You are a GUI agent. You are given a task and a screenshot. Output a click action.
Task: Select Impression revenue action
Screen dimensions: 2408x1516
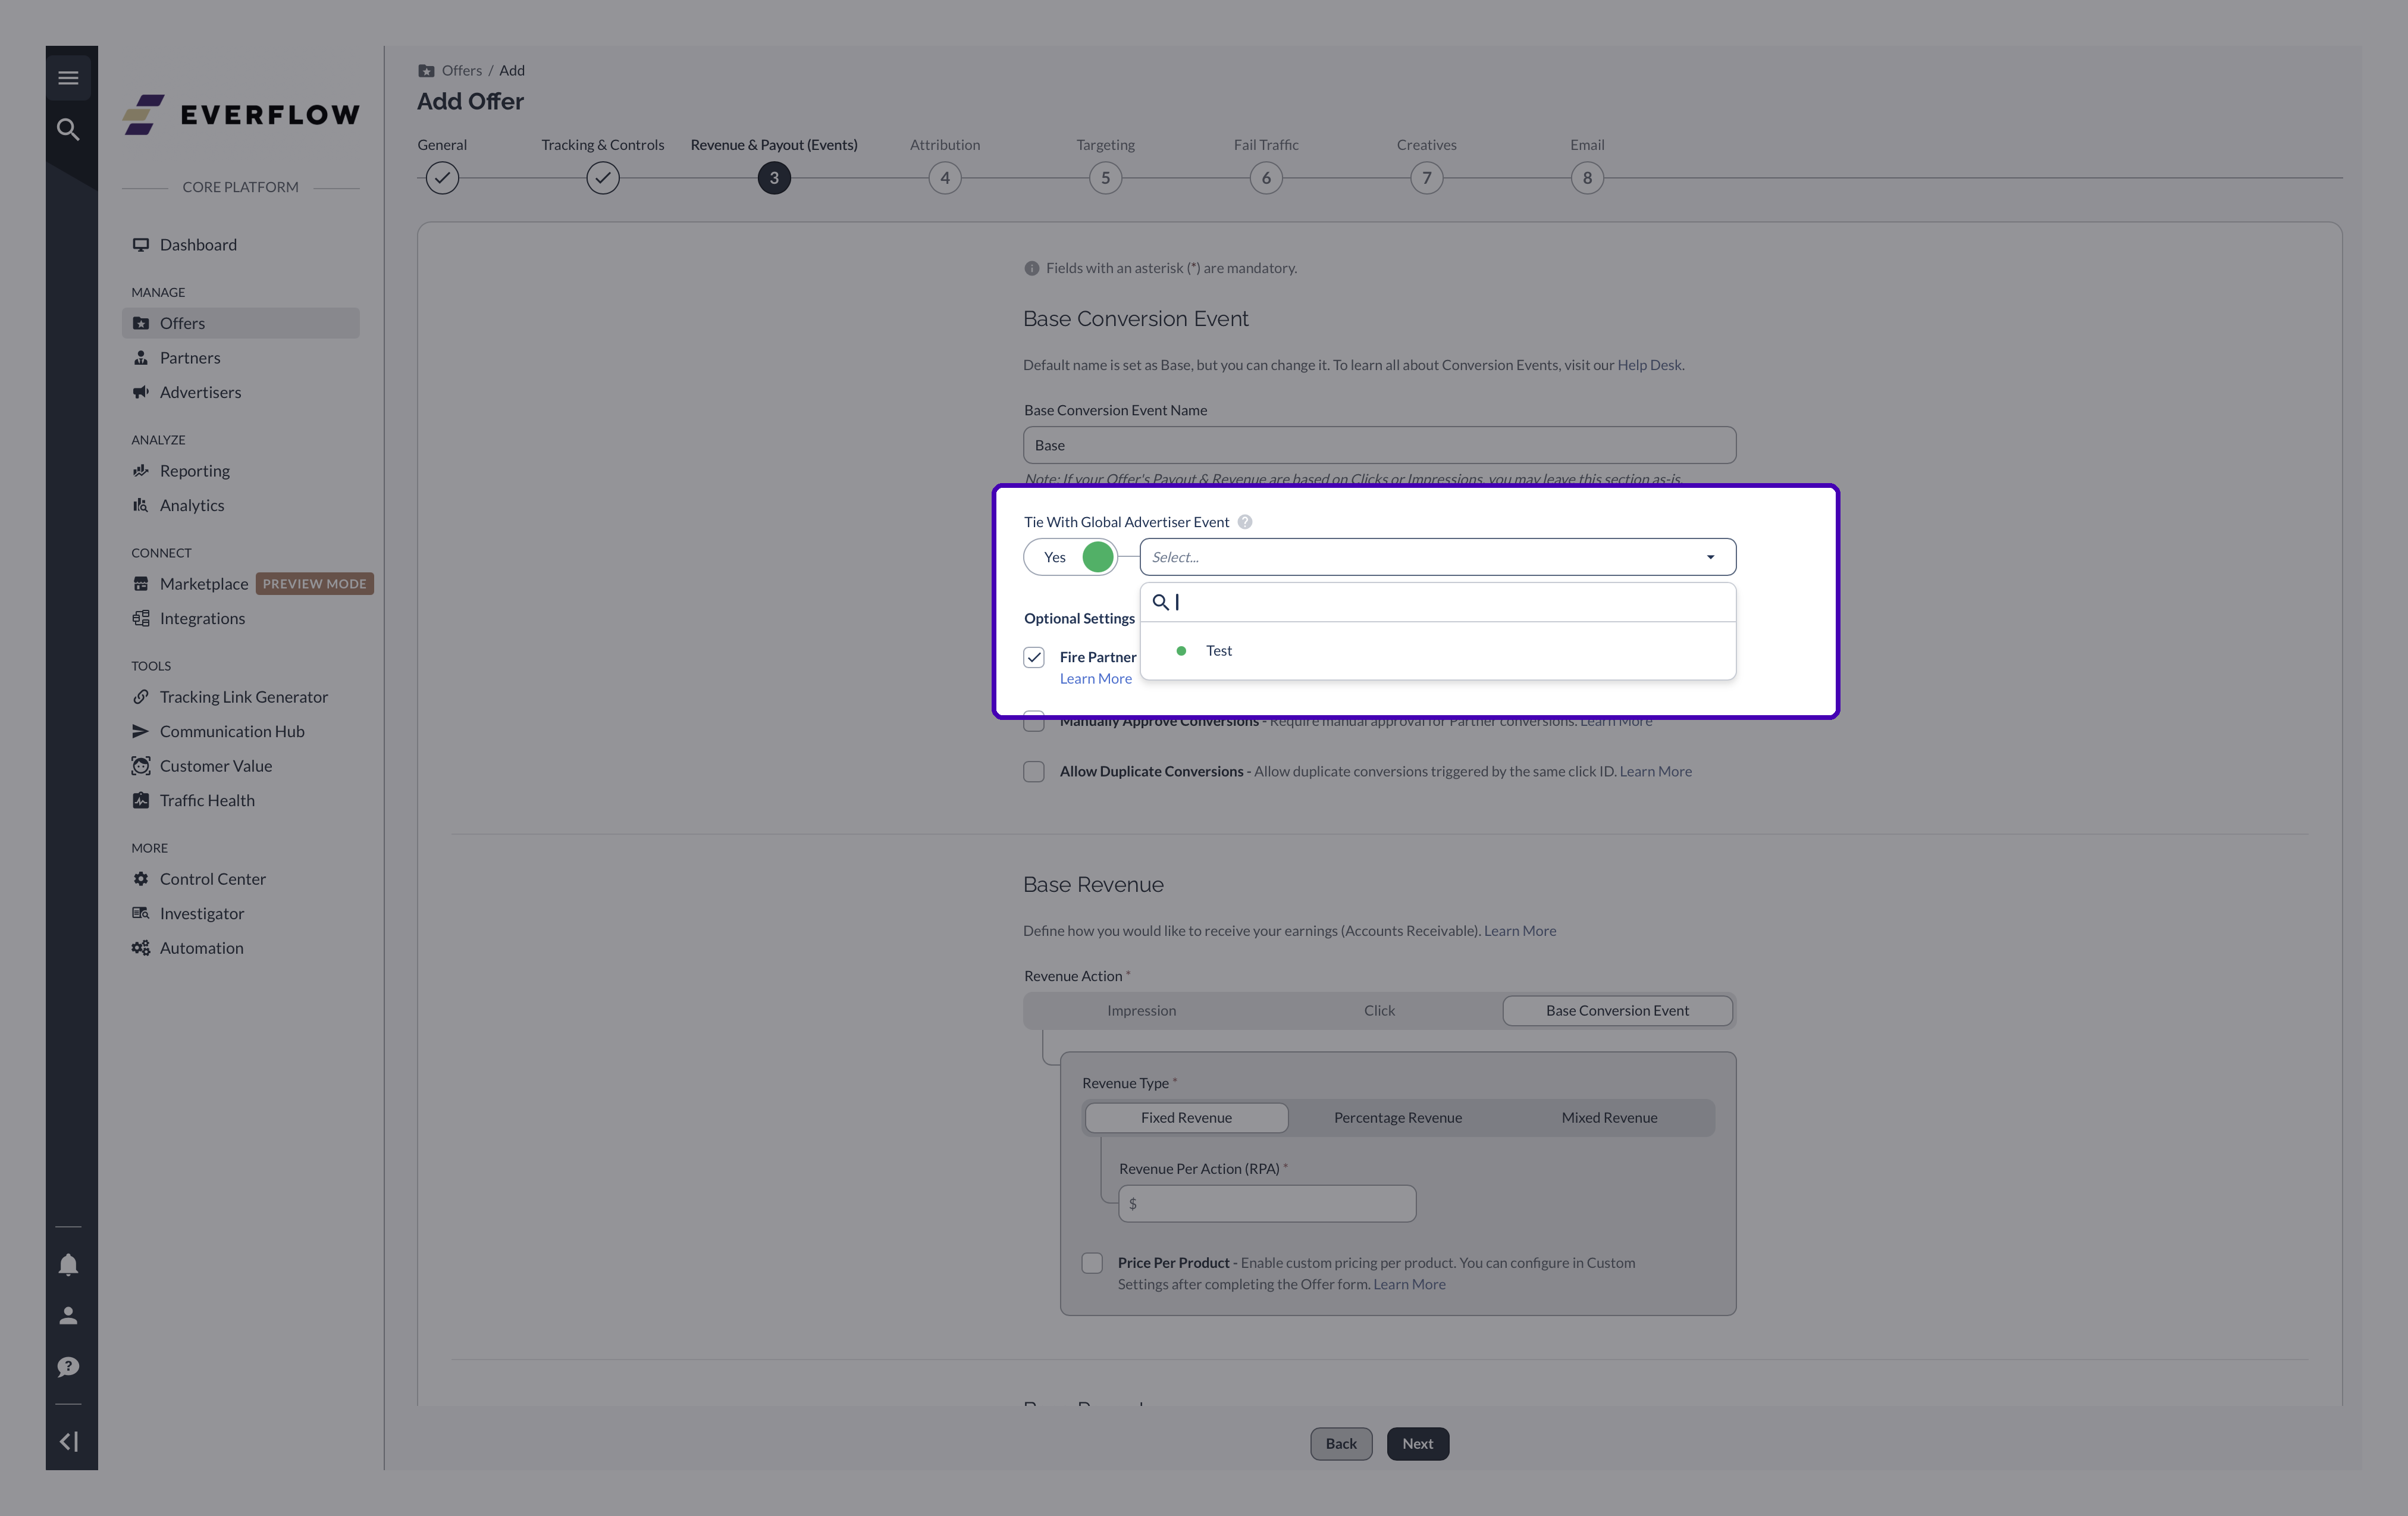pos(1141,1011)
